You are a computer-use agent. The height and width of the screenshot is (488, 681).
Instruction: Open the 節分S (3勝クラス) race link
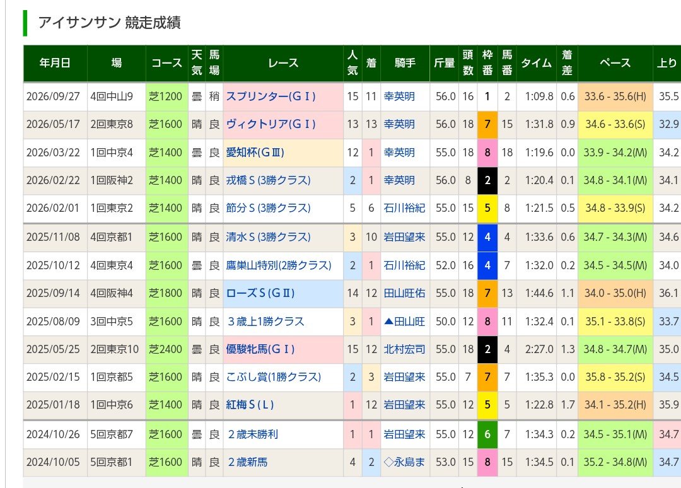[x=268, y=208]
